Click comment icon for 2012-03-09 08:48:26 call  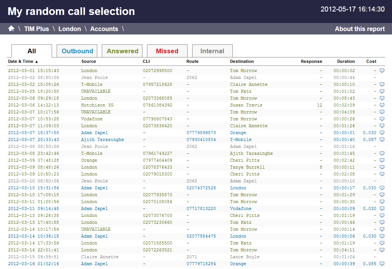pos(382,167)
